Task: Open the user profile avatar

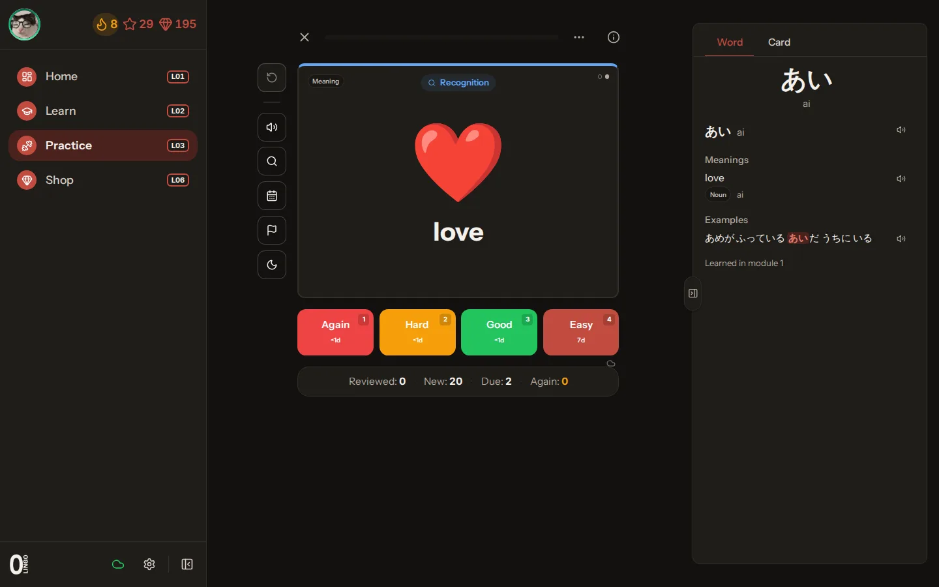Action: 24,25
